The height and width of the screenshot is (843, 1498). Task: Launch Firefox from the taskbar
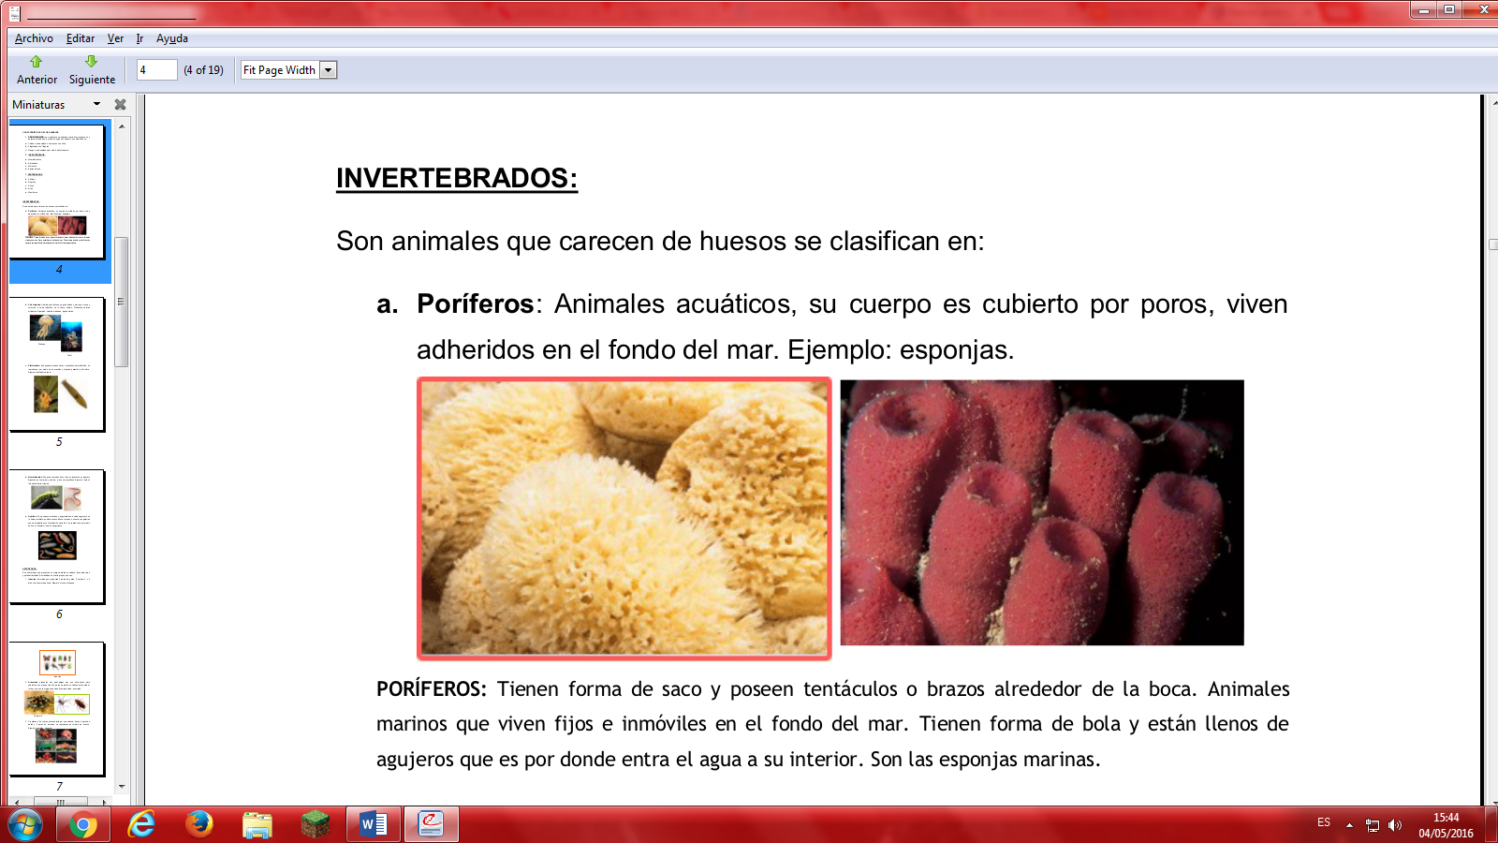[198, 825]
